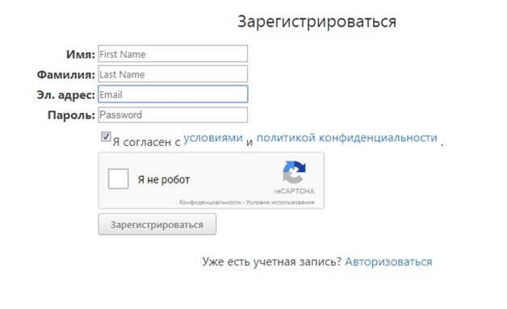
Task: Click the "Пароль:" field label
Action: tap(71, 115)
